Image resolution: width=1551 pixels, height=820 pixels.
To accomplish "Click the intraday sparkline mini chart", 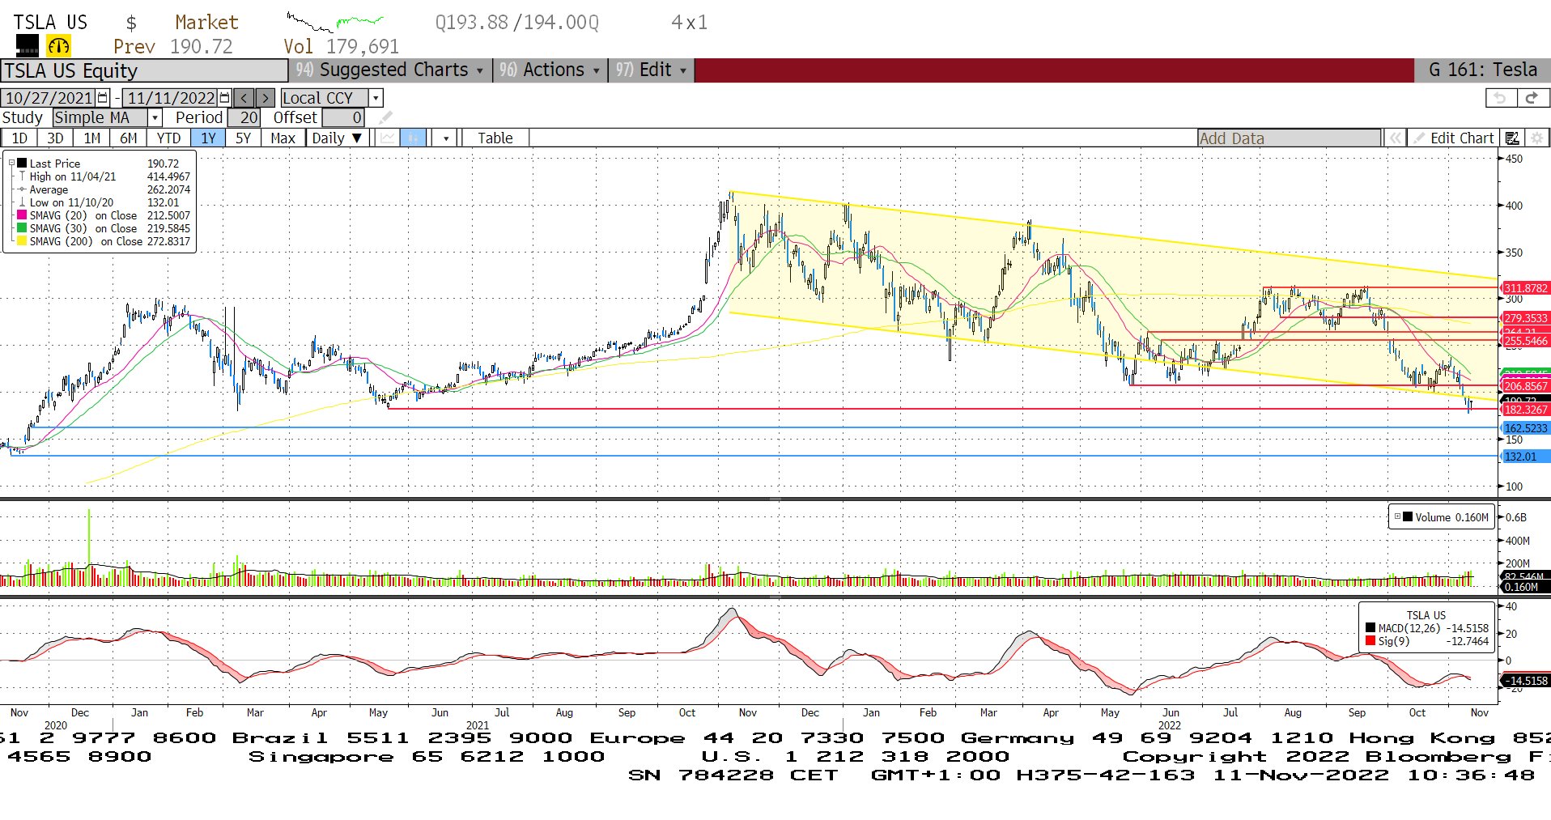I will [335, 22].
